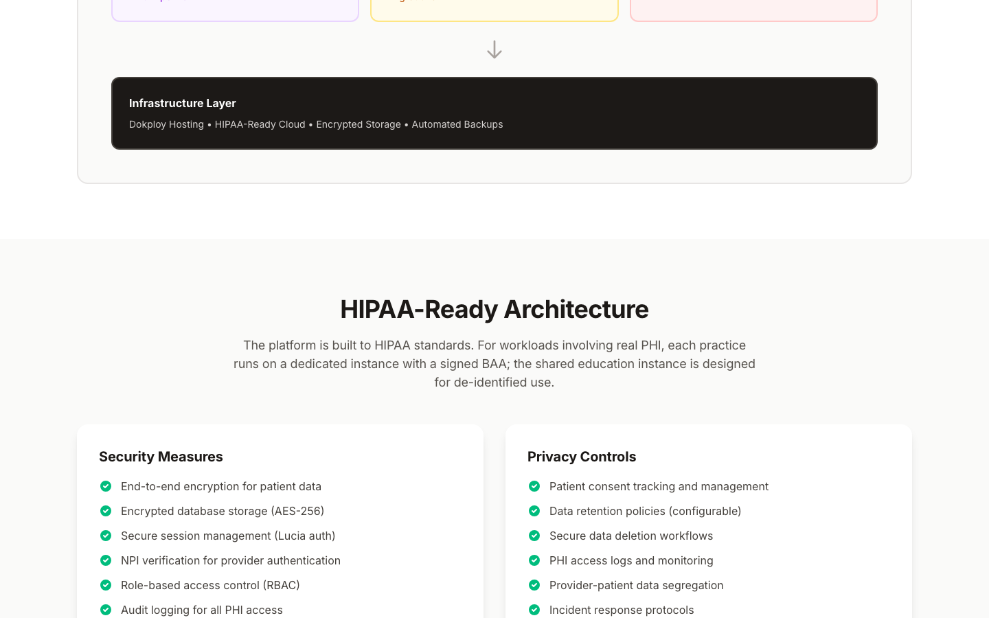Click 'Data retention policies (configurable)' text
Screen dimensions: 989x618
[x=646, y=511]
